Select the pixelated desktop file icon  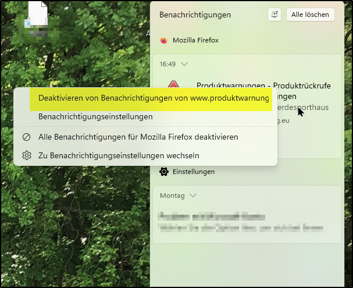tap(38, 22)
